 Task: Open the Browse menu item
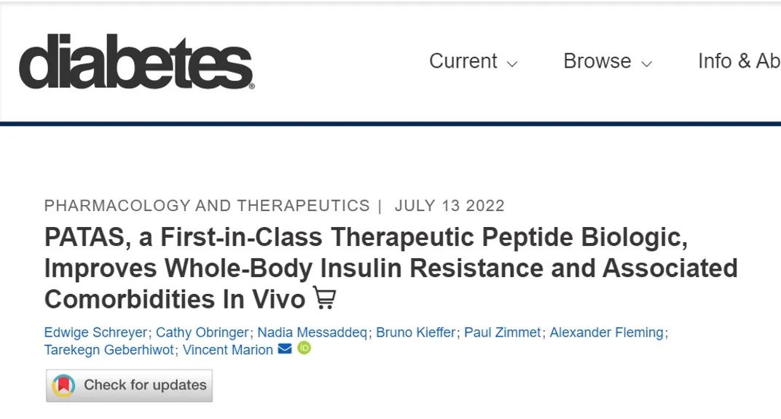point(597,61)
